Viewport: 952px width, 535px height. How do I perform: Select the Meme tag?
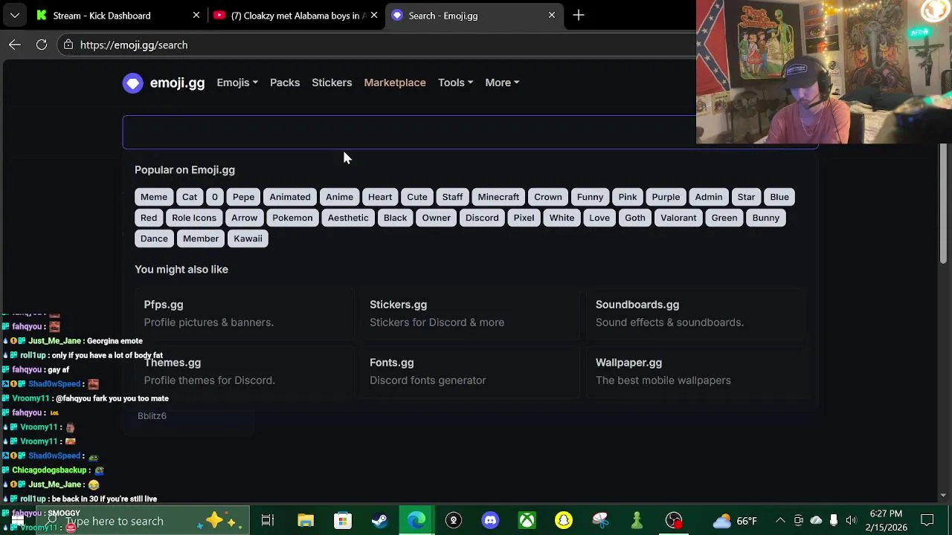pos(154,197)
